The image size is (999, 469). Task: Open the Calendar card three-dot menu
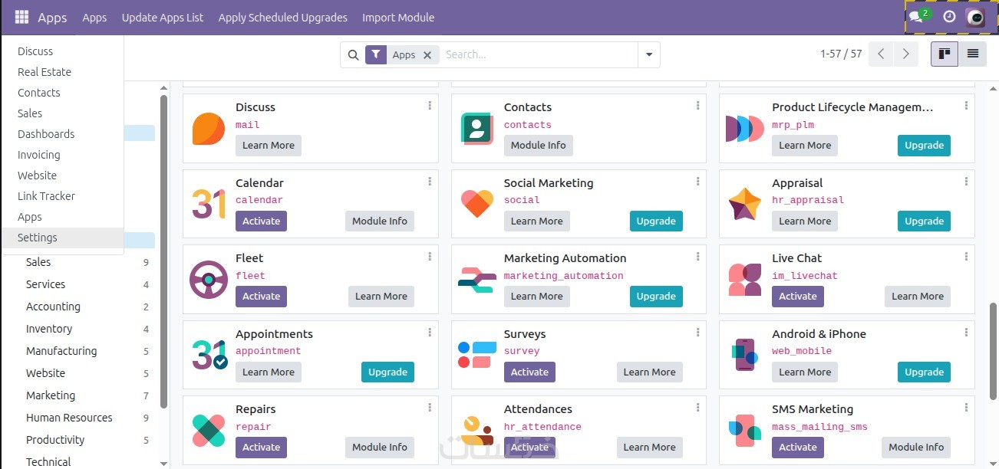click(x=430, y=182)
